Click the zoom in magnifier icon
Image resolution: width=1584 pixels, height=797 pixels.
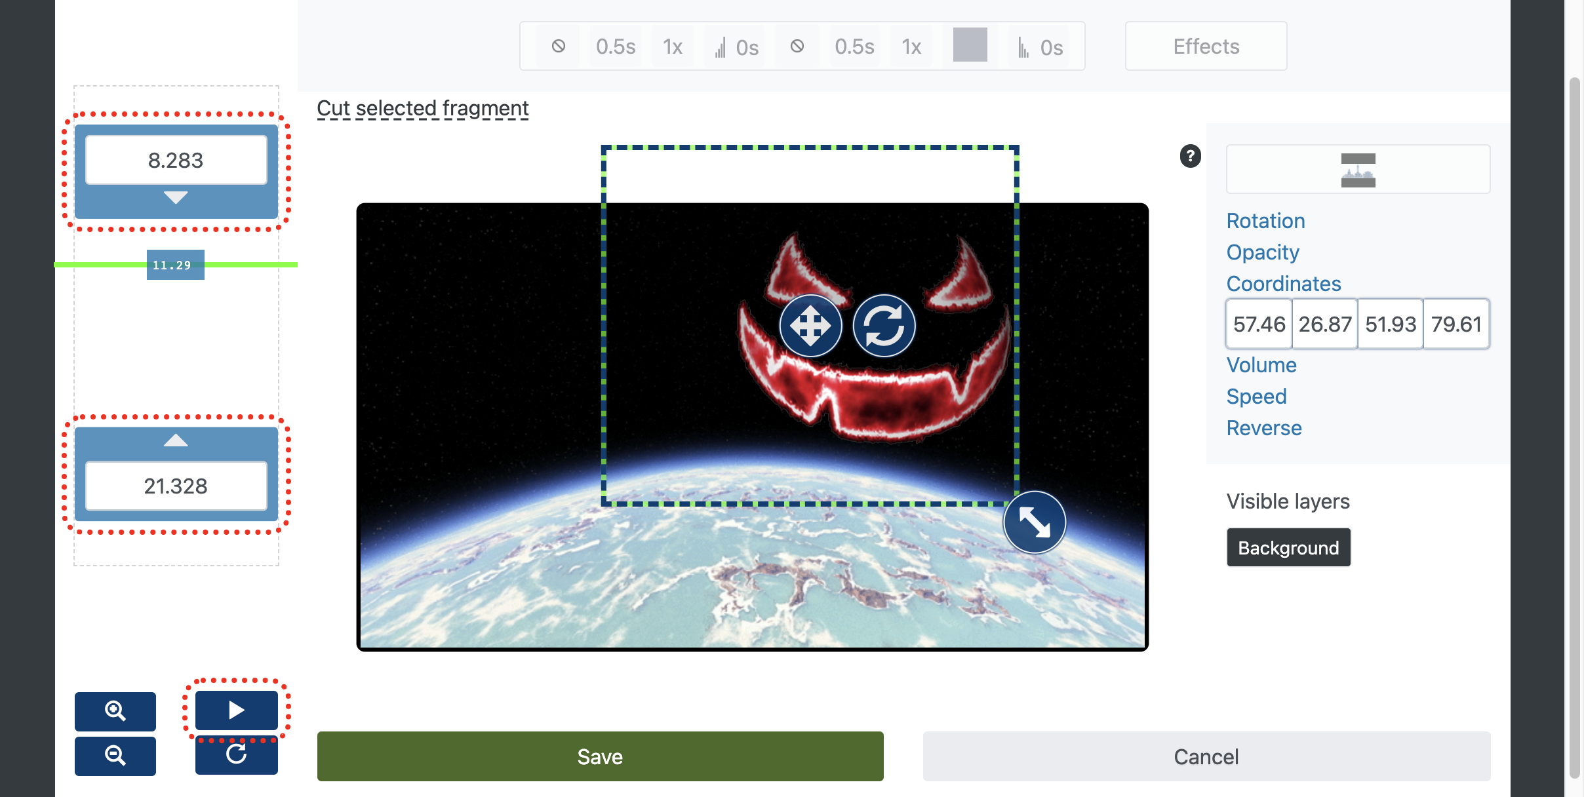[x=115, y=710]
